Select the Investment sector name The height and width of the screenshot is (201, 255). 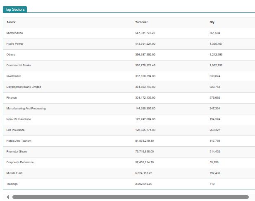coord(14,76)
